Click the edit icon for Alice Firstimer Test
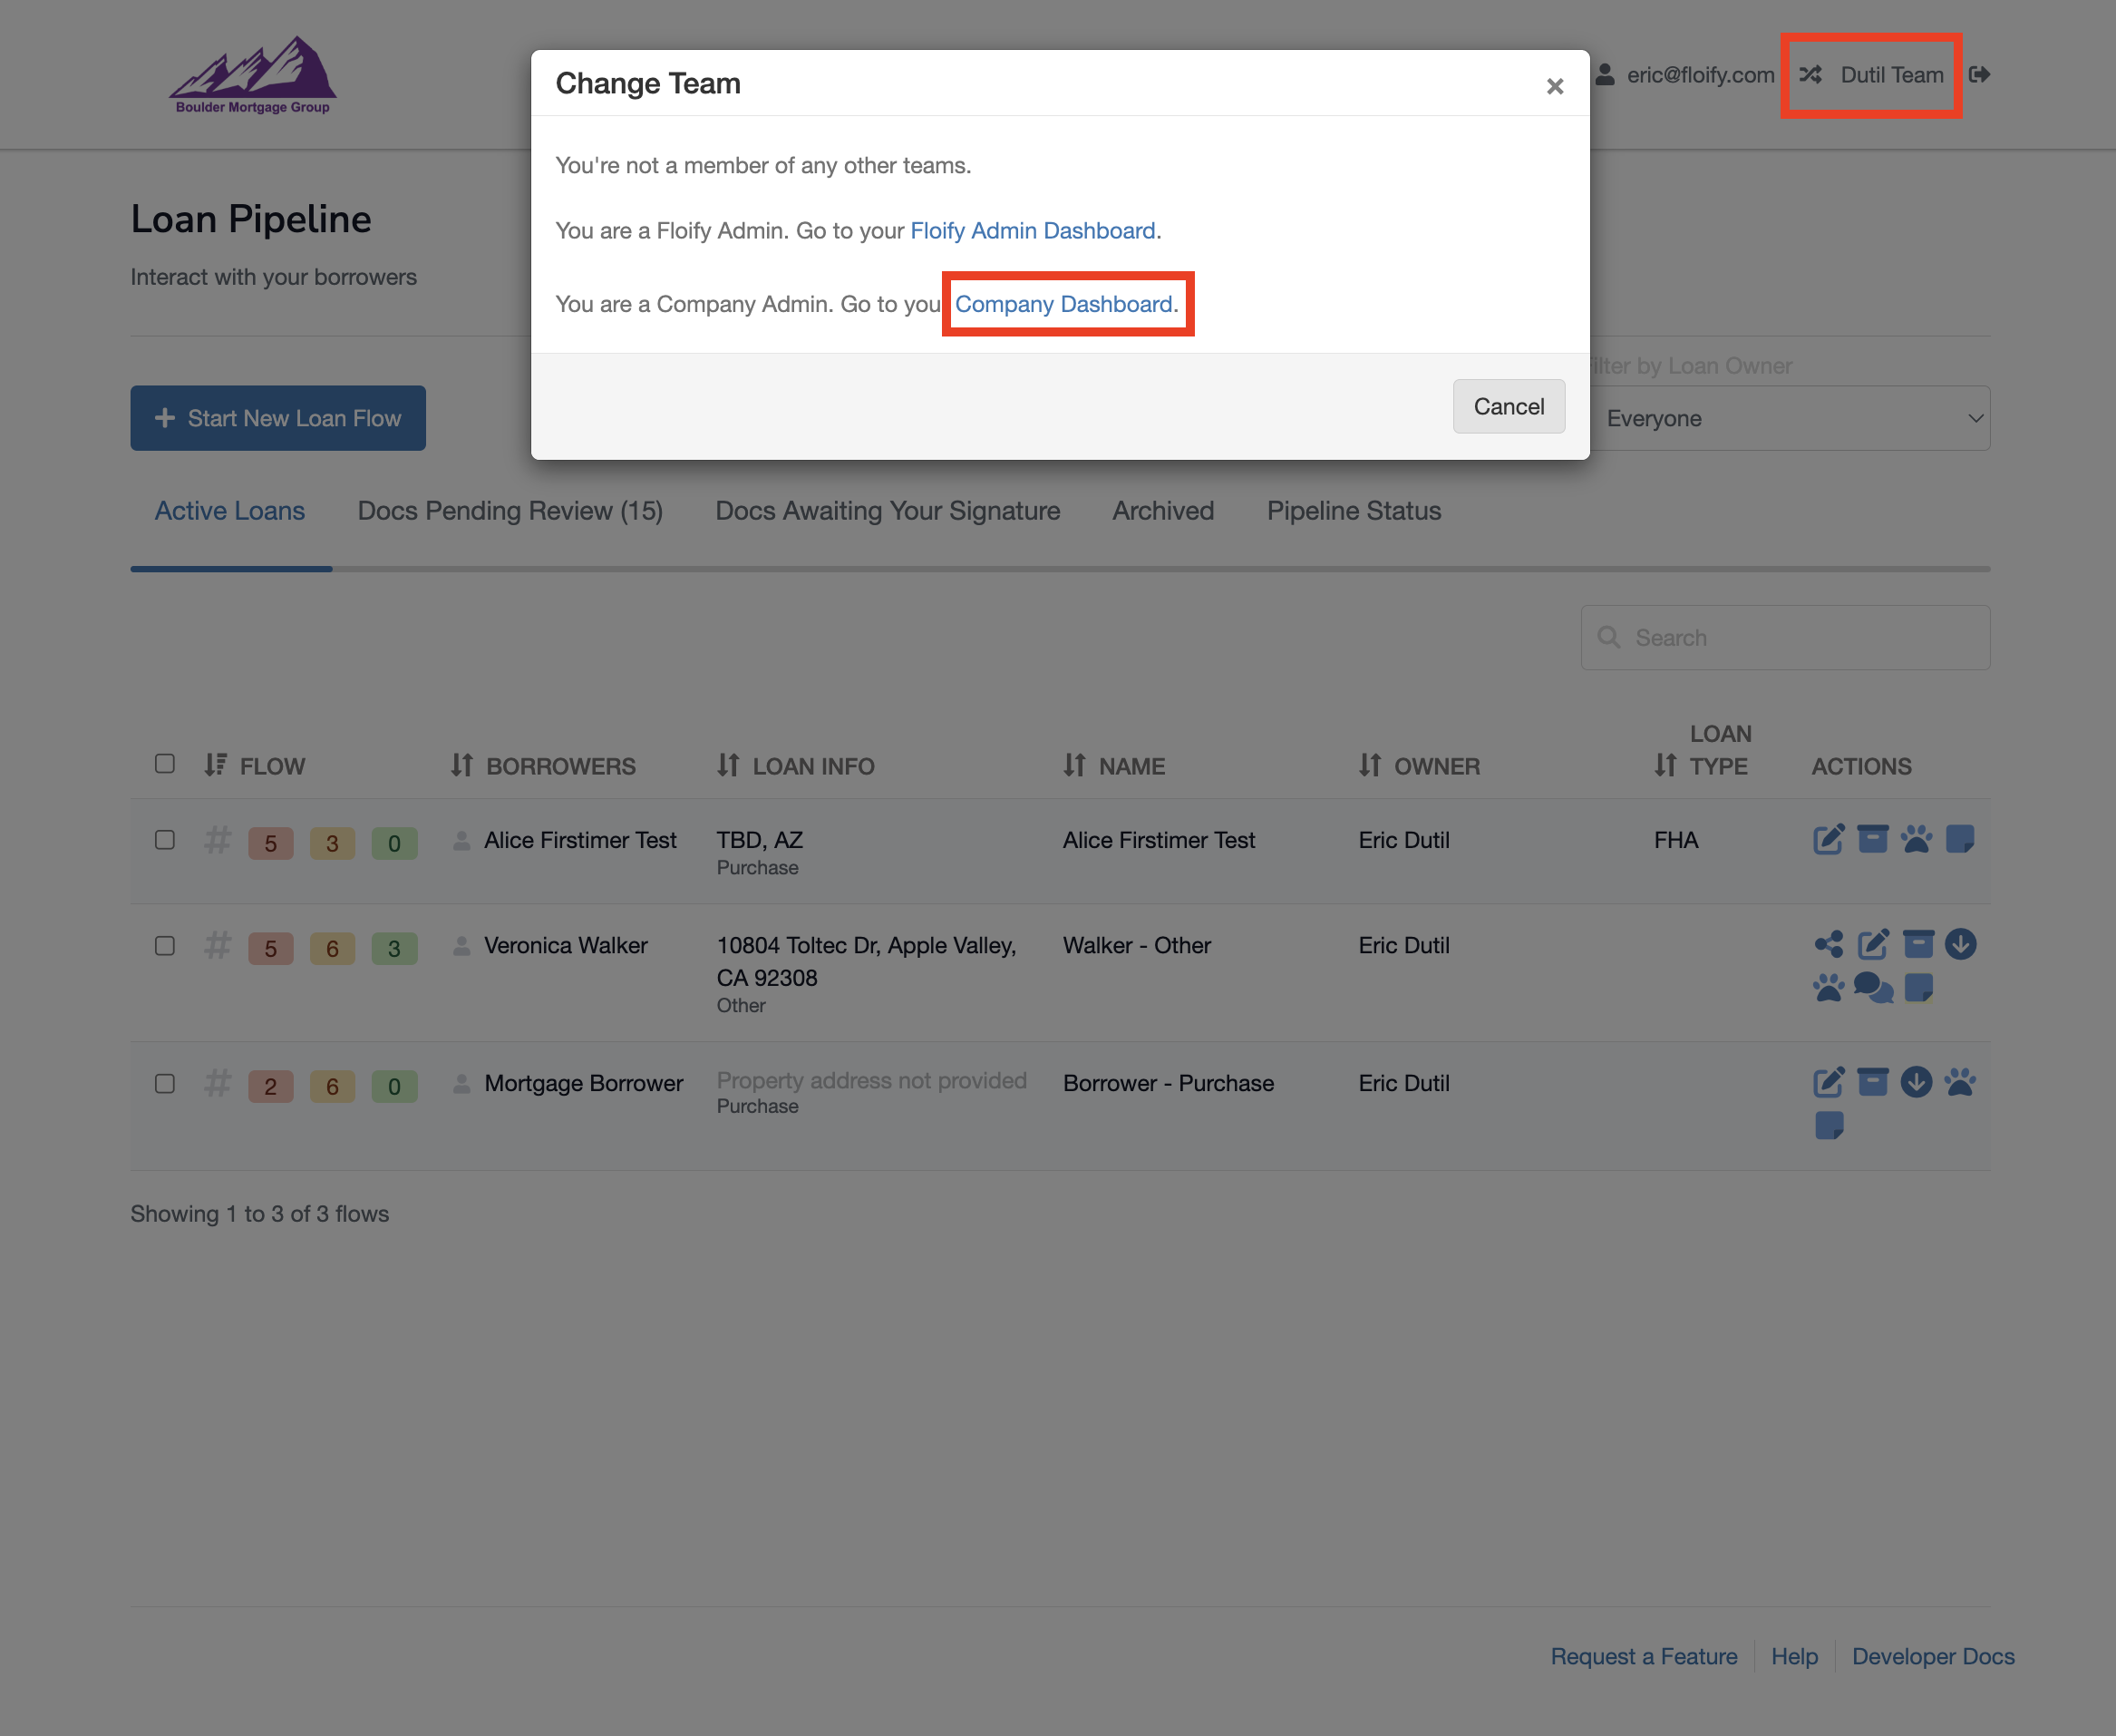The height and width of the screenshot is (1736, 2116). click(1828, 839)
